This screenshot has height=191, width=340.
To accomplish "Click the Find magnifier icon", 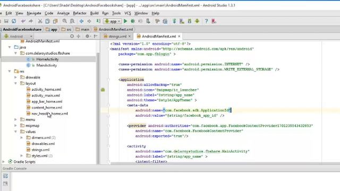I will tap(65, 21).
